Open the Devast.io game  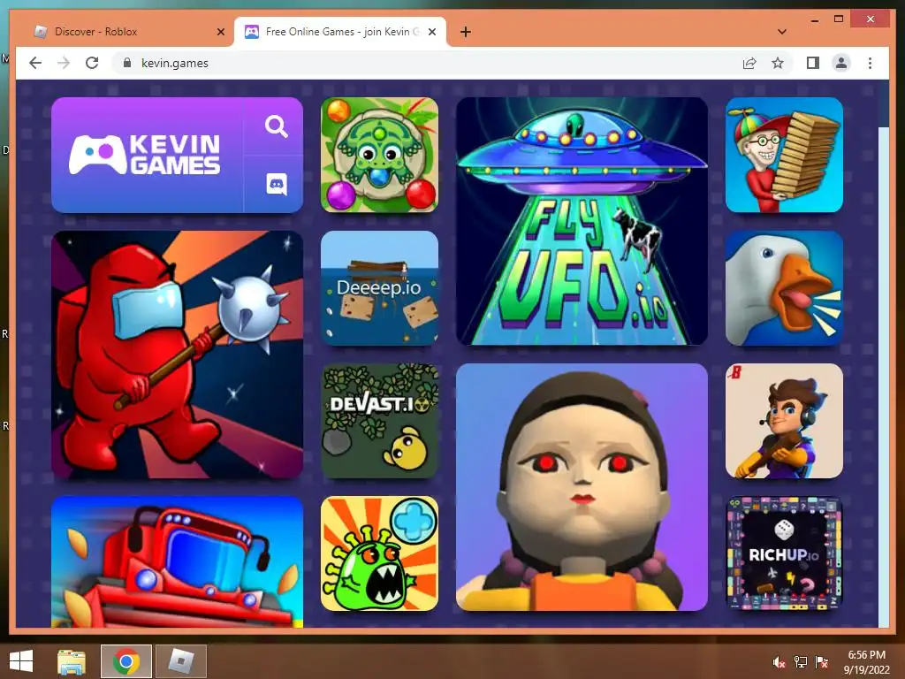(379, 421)
